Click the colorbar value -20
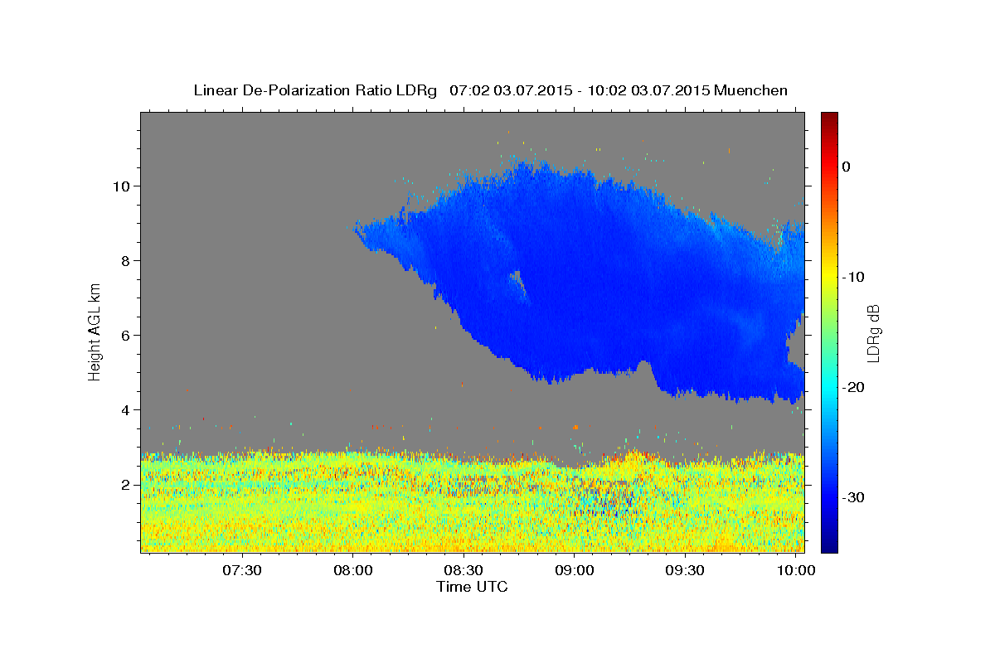 pyautogui.click(x=852, y=387)
